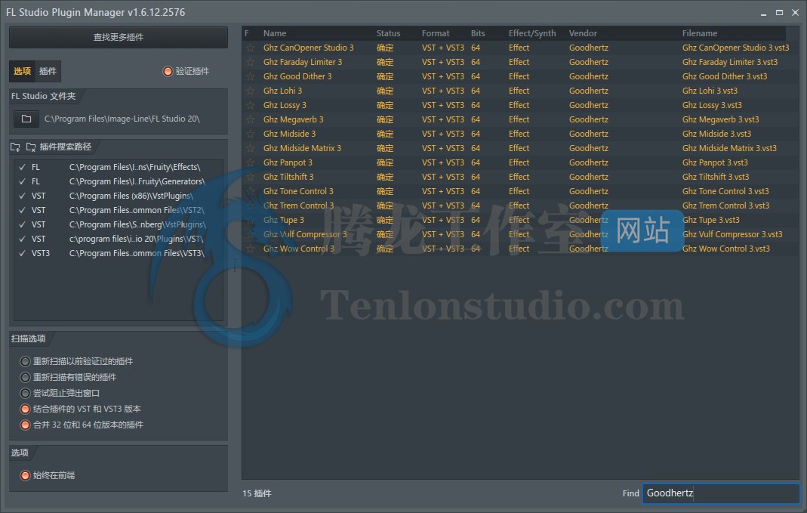Click the FL Studio 20 folder path text

point(122,119)
